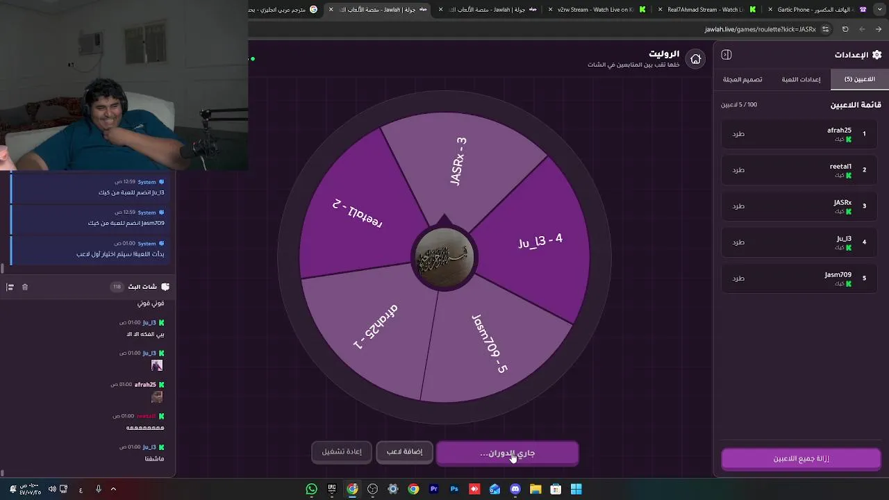Toggle chat layout icon beside trash
This screenshot has height=500, width=889.
(x=10, y=287)
